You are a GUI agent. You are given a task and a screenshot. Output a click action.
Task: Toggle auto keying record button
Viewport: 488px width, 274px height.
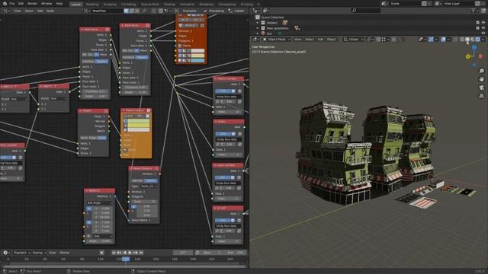pos(101,253)
